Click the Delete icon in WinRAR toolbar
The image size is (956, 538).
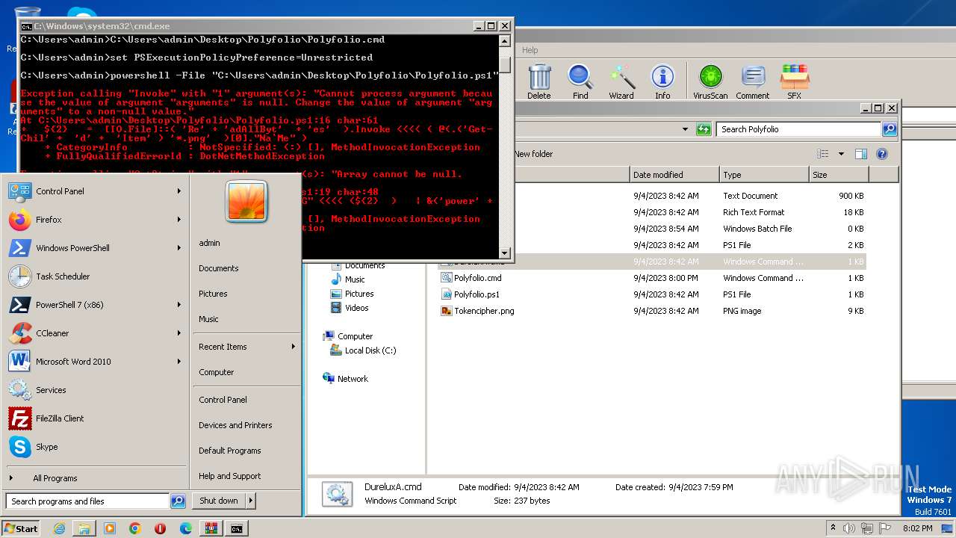[x=538, y=81]
